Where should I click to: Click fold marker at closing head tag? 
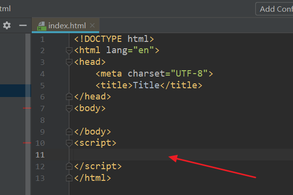pyautogui.click(x=69, y=97)
